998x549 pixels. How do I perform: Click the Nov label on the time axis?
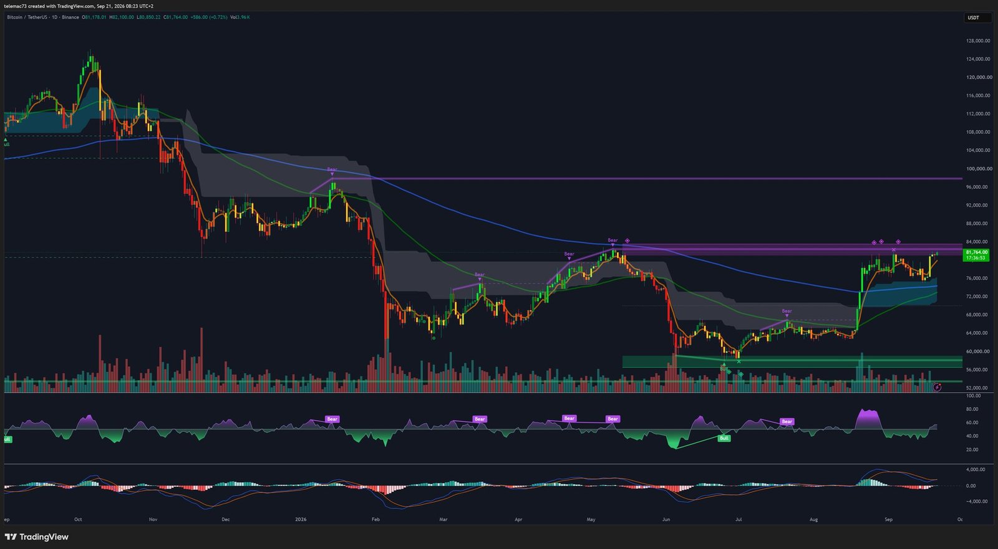click(153, 519)
